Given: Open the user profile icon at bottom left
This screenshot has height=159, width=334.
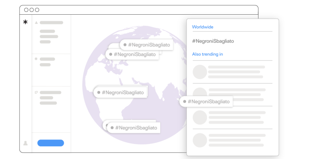Looking at the screenshot, I should click(x=25, y=143).
